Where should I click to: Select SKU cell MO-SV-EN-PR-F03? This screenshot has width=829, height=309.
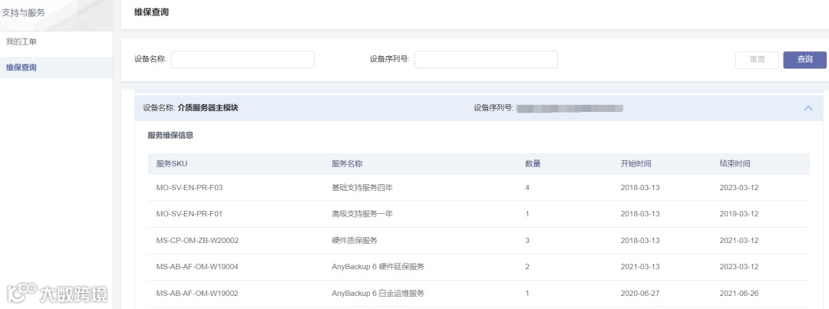coord(190,188)
